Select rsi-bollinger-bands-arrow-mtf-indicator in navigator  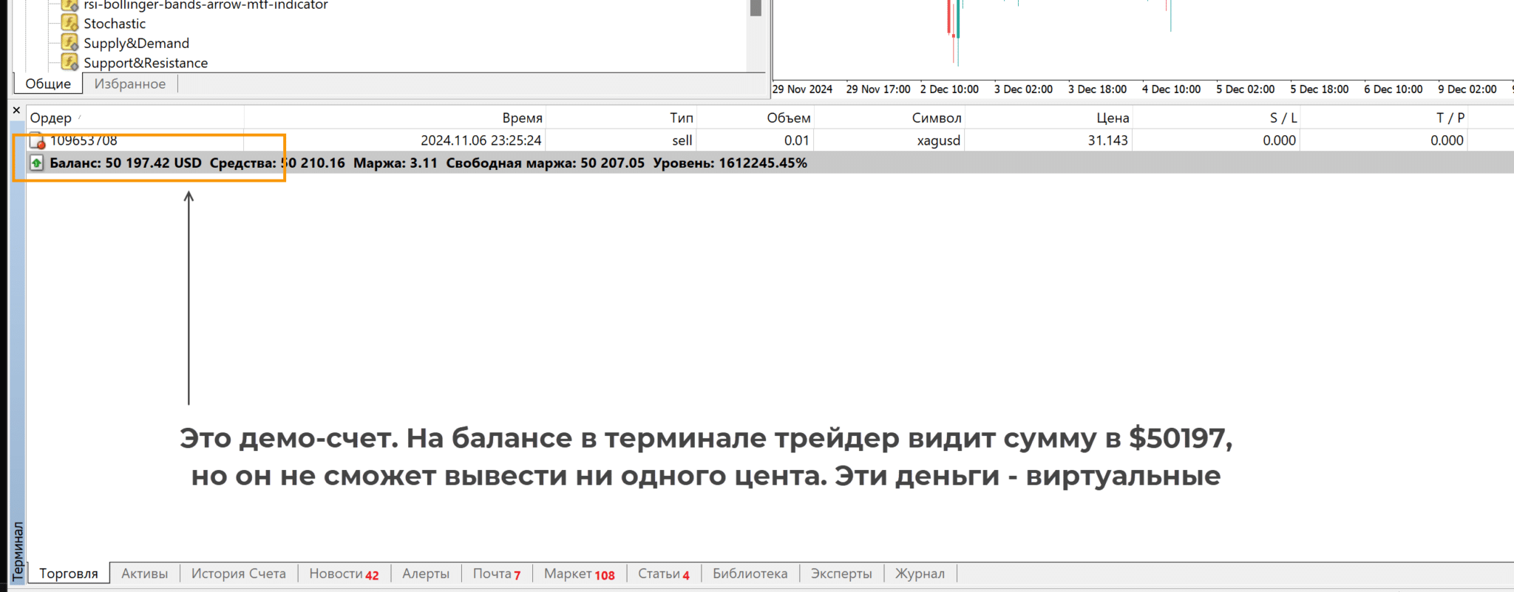pyautogui.click(x=205, y=5)
